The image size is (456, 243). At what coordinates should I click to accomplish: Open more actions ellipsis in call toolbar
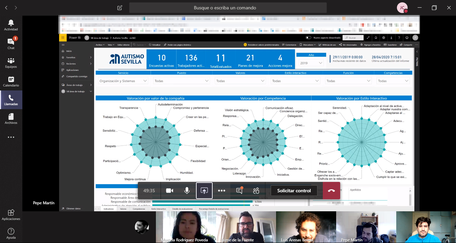pos(222,191)
